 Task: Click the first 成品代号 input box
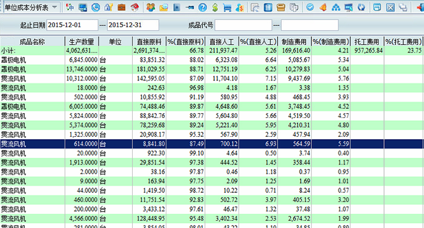click(243, 25)
